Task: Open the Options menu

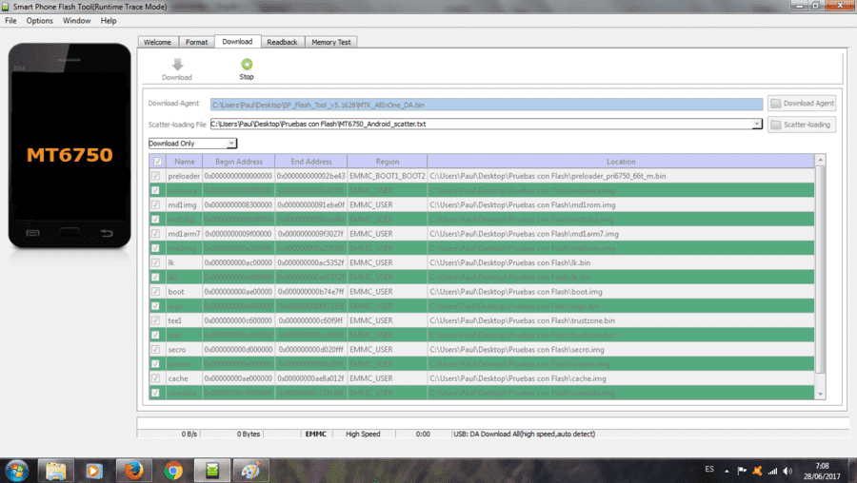Action: pyautogui.click(x=39, y=21)
